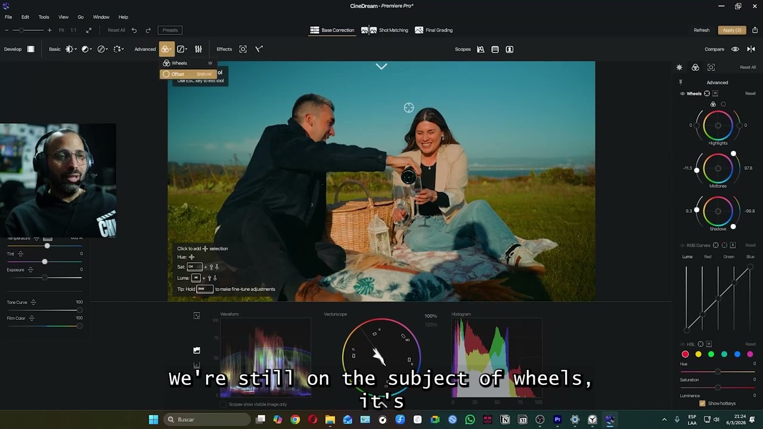Toggle fullscreen expand arrows icon
The image size is (763, 429).
click(89, 30)
